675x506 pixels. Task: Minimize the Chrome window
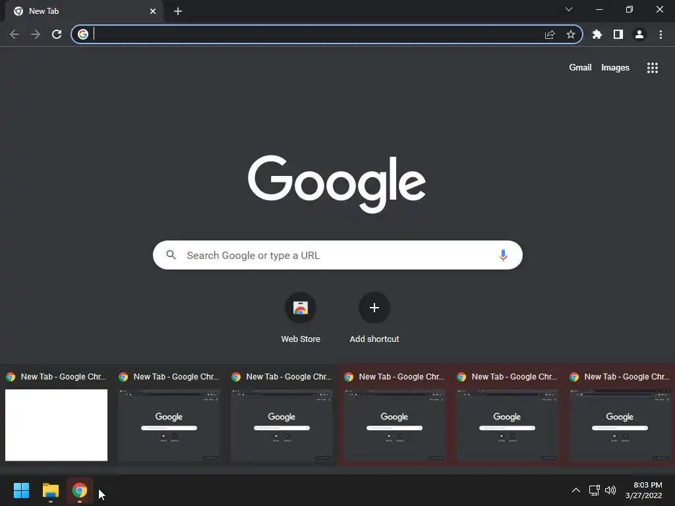[599, 9]
